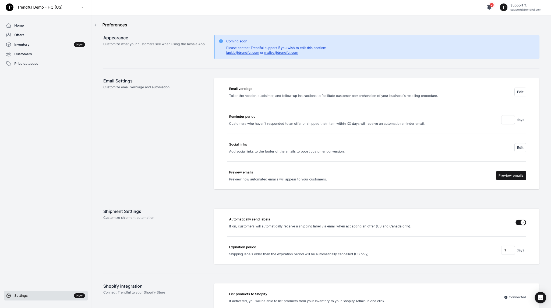The width and height of the screenshot is (551, 308).
Task: Click Edit button for Social links
Action: pos(520,148)
